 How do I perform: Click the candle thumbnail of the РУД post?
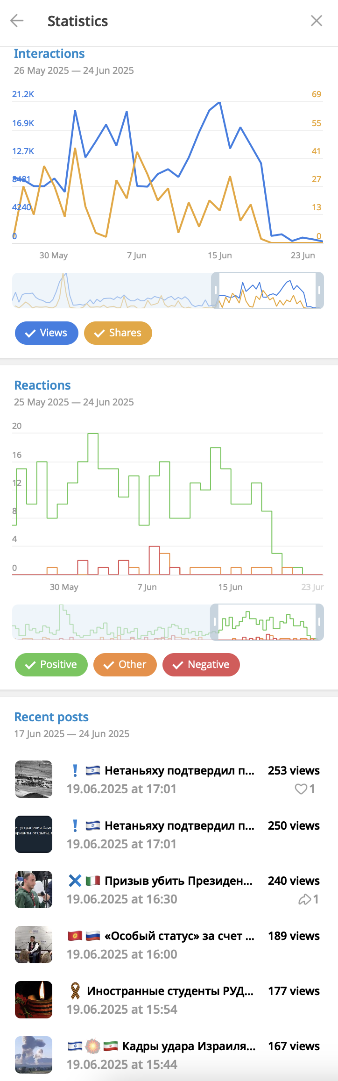(34, 1000)
